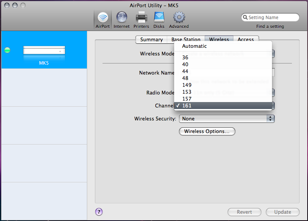Open the AirPort toolbar section
The image size is (308, 221).
click(x=103, y=20)
